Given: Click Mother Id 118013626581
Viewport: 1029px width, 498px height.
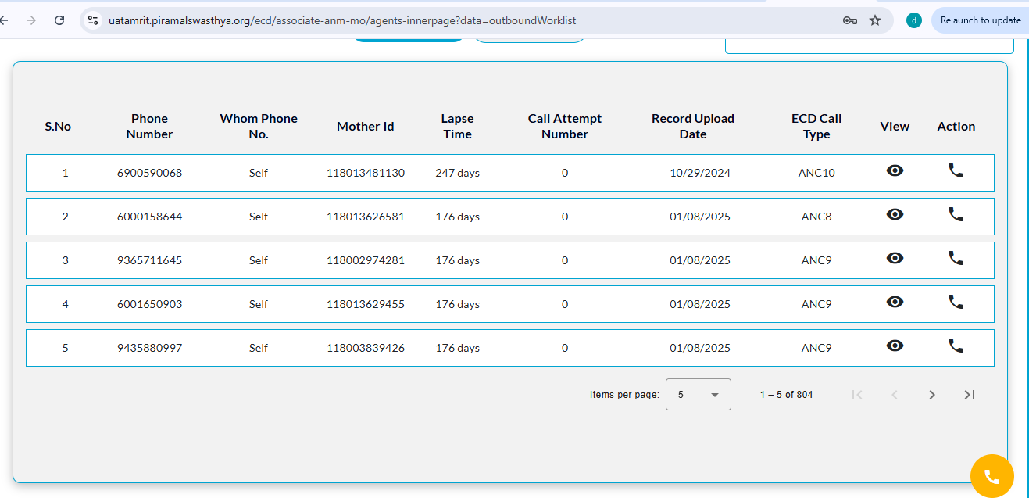Looking at the screenshot, I should (366, 217).
